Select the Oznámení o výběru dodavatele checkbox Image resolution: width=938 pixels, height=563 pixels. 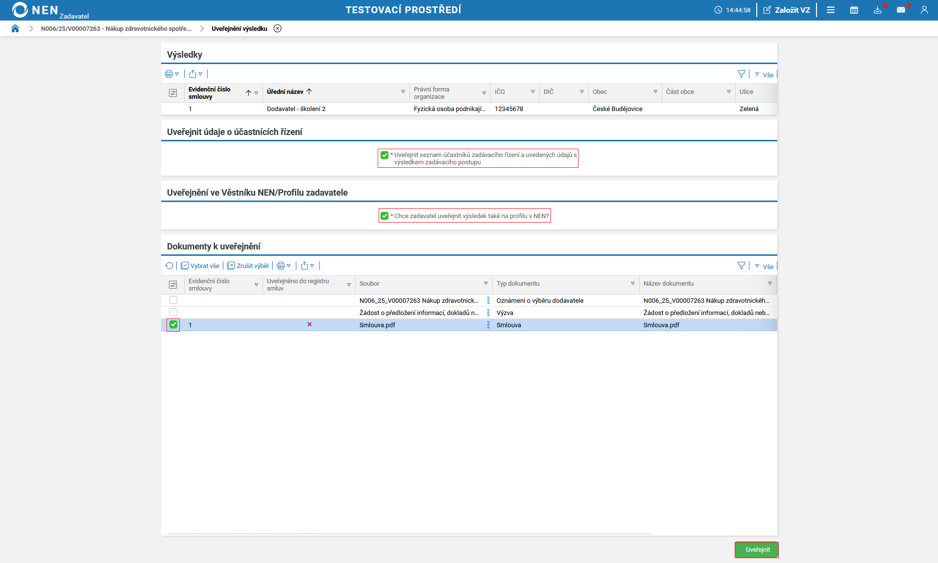(173, 300)
